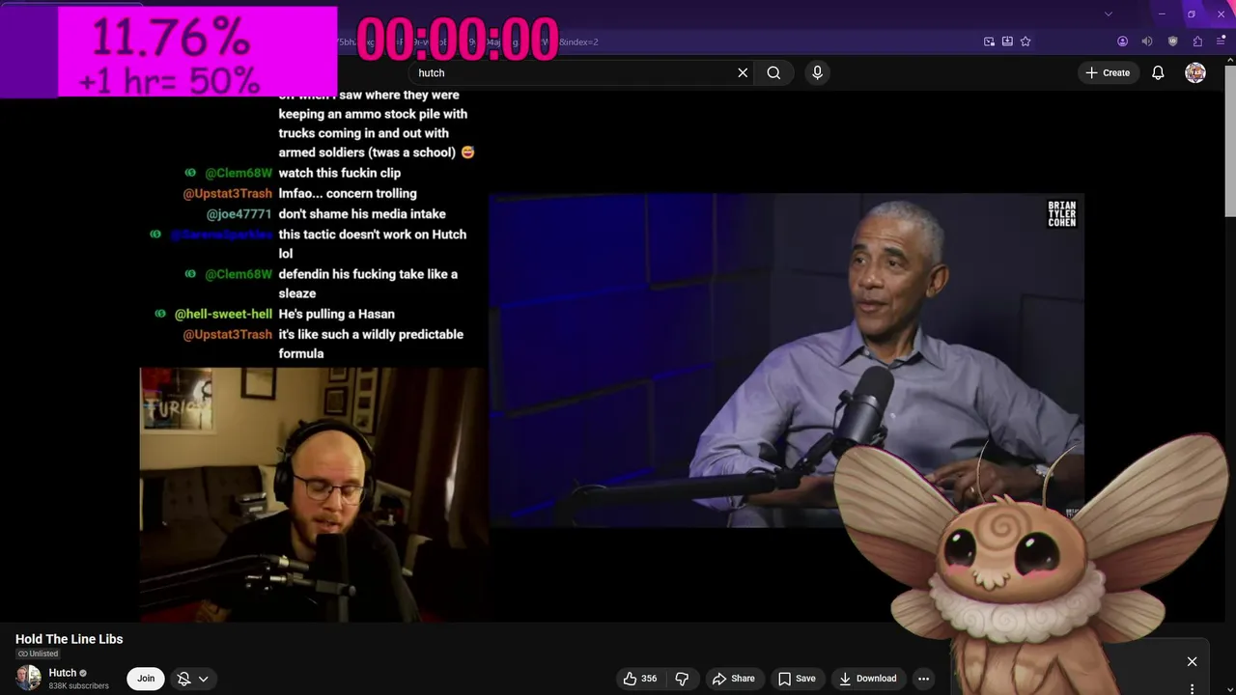The height and width of the screenshot is (695, 1236).
Task: Open the Create menu
Action: pos(1108,72)
